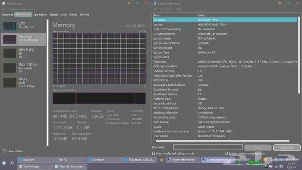The width and height of the screenshot is (302, 170).
Task: Click the volume speaker icon in system tray
Action: (x=281, y=167)
